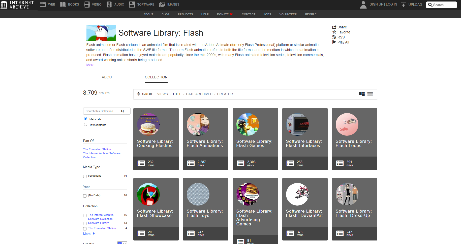461x244 pixels.
Task: Expand More collections list
Action: tap(89, 234)
